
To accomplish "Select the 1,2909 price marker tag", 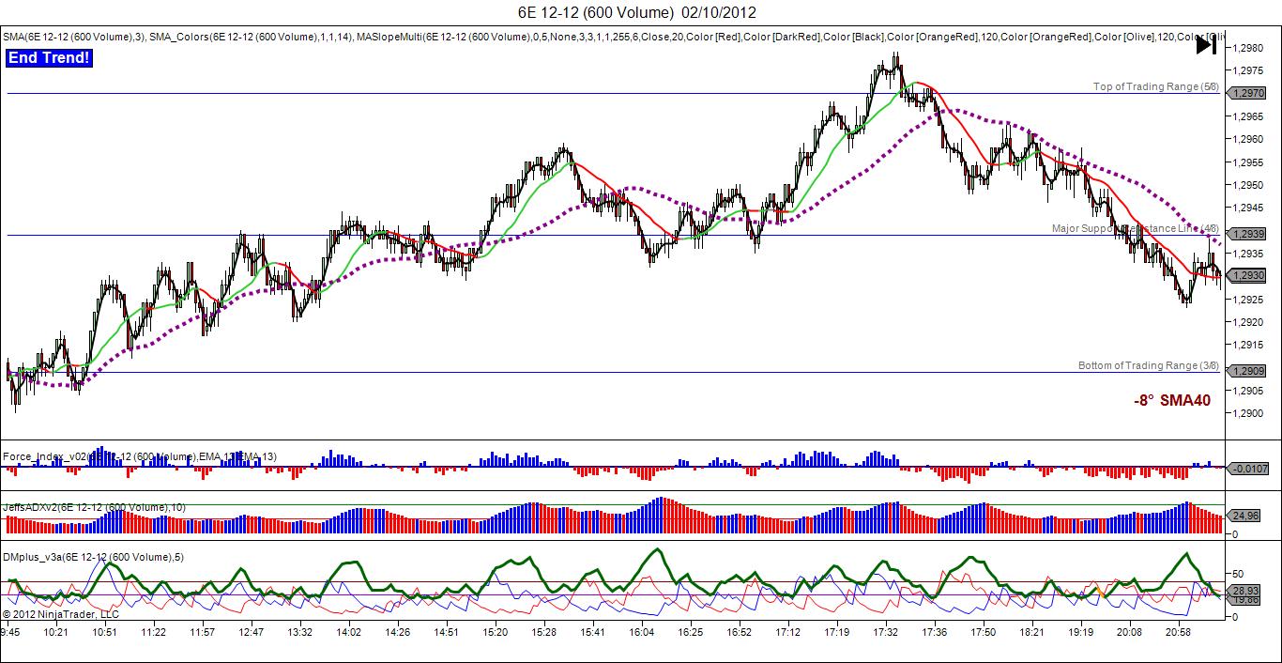I will 1247,371.
